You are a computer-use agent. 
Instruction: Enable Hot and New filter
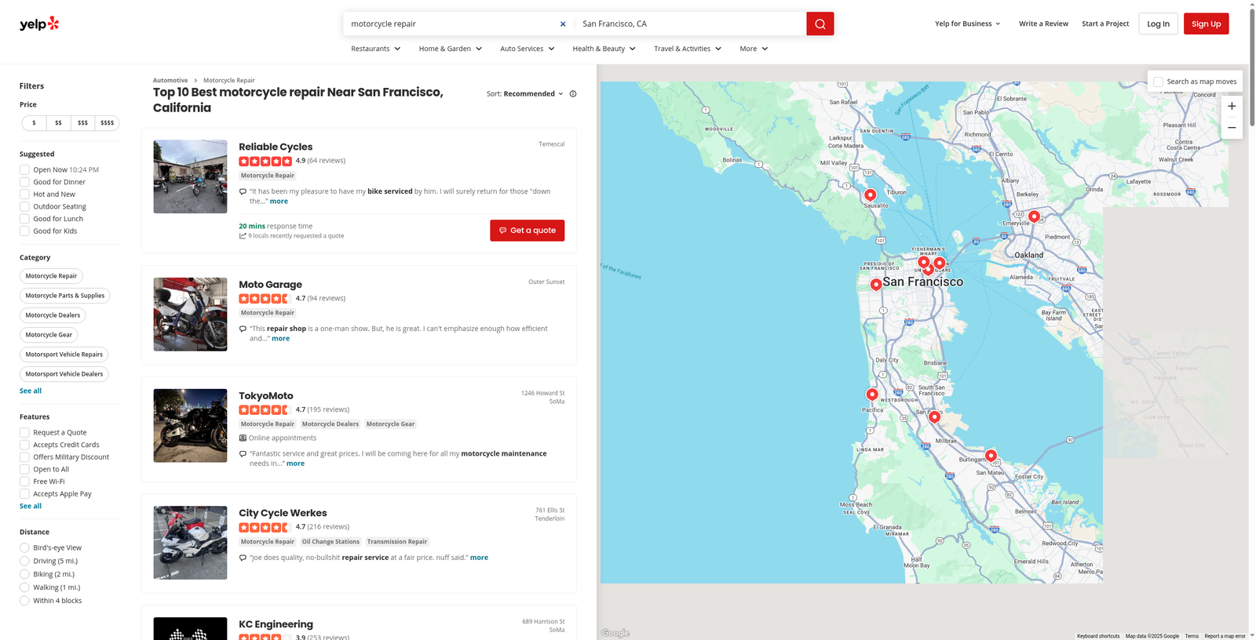point(24,195)
